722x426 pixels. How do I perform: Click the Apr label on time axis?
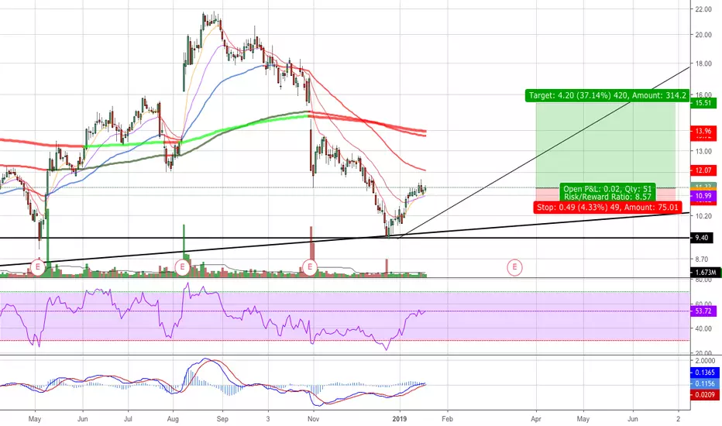[536, 419]
